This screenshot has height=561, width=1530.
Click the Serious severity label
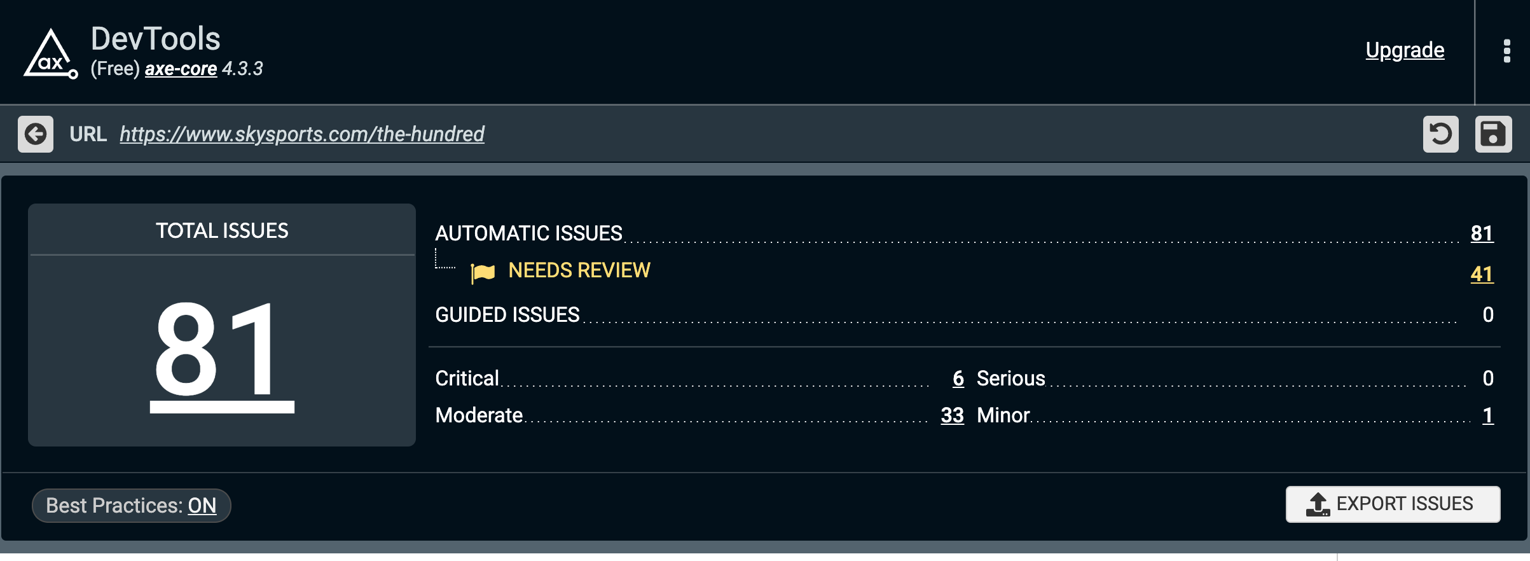click(x=1011, y=378)
